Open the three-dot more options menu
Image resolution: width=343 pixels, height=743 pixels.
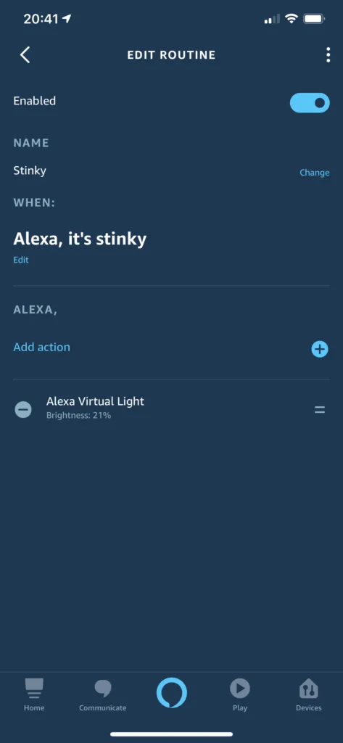point(328,55)
